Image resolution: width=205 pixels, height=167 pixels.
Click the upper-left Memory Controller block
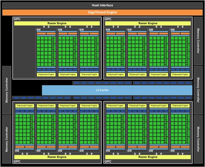(7, 90)
